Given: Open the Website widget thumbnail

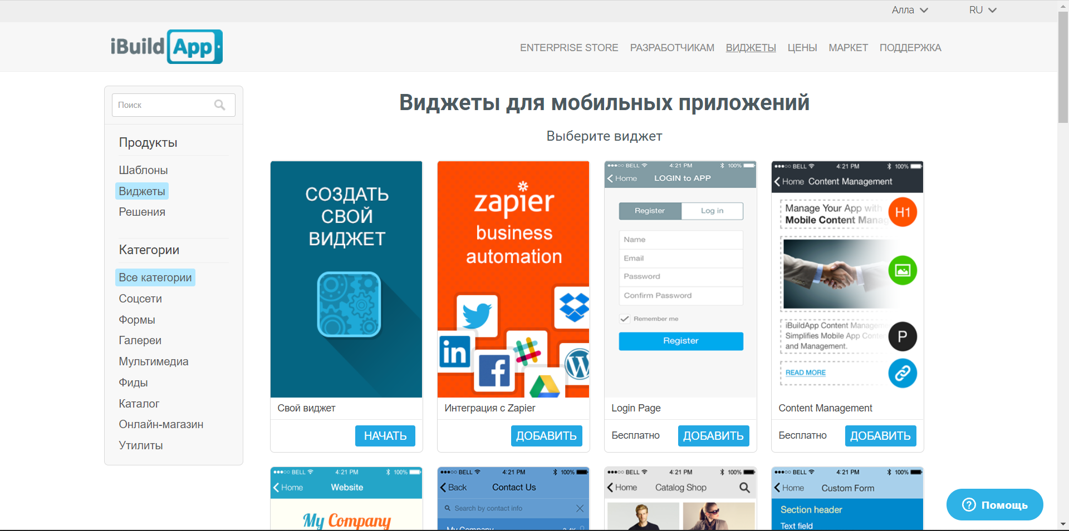Looking at the screenshot, I should [346, 499].
